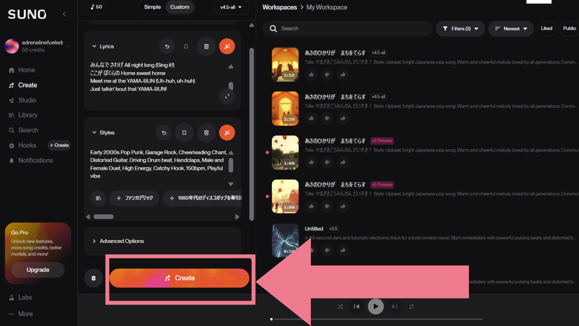Click the trash icon beside Create button
Screen dimensions: 579x326
point(93,278)
